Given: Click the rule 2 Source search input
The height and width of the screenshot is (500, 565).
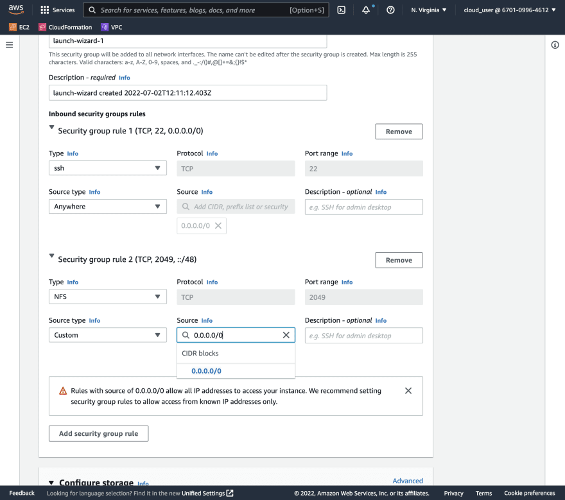Looking at the screenshot, I should click(236, 335).
